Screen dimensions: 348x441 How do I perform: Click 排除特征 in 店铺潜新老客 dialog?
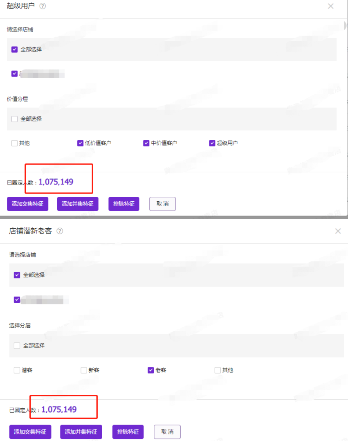[x=128, y=432]
